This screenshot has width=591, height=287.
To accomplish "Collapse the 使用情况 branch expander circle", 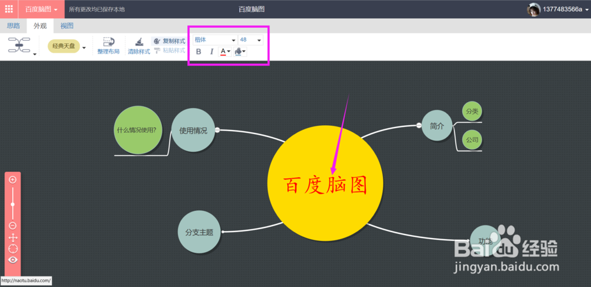I will coord(217,131).
